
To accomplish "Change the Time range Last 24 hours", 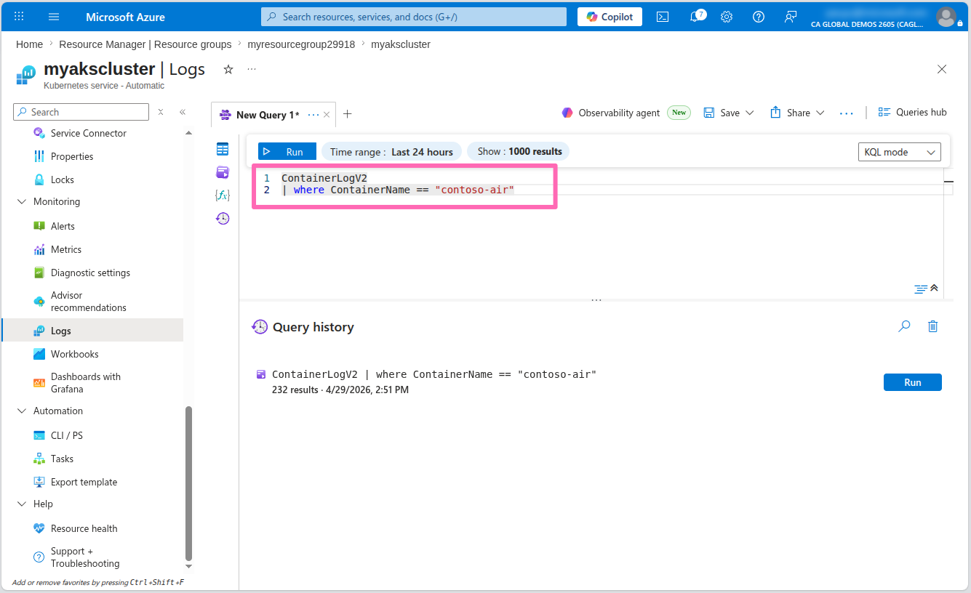I will (x=391, y=152).
